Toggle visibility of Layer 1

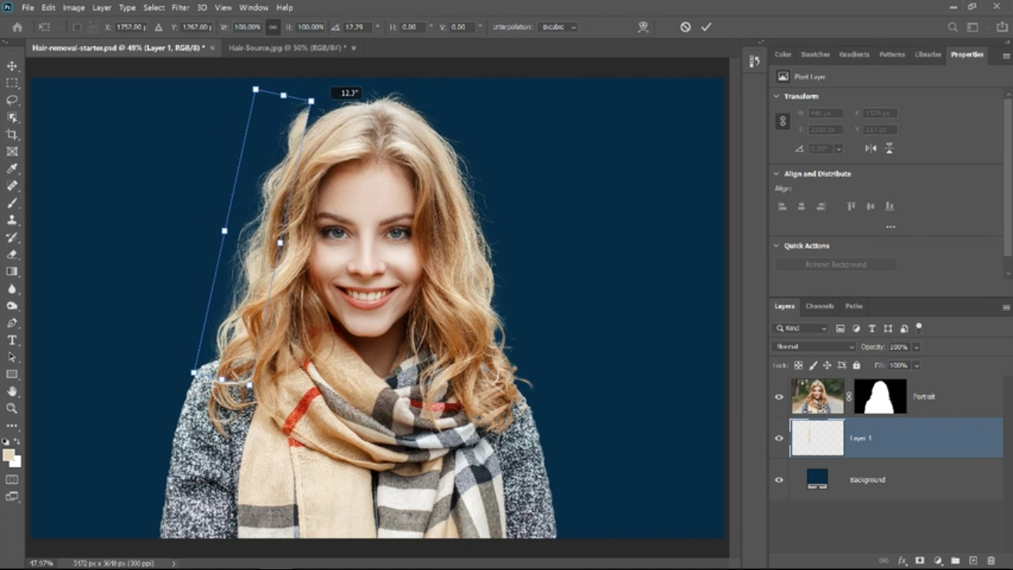click(x=779, y=438)
